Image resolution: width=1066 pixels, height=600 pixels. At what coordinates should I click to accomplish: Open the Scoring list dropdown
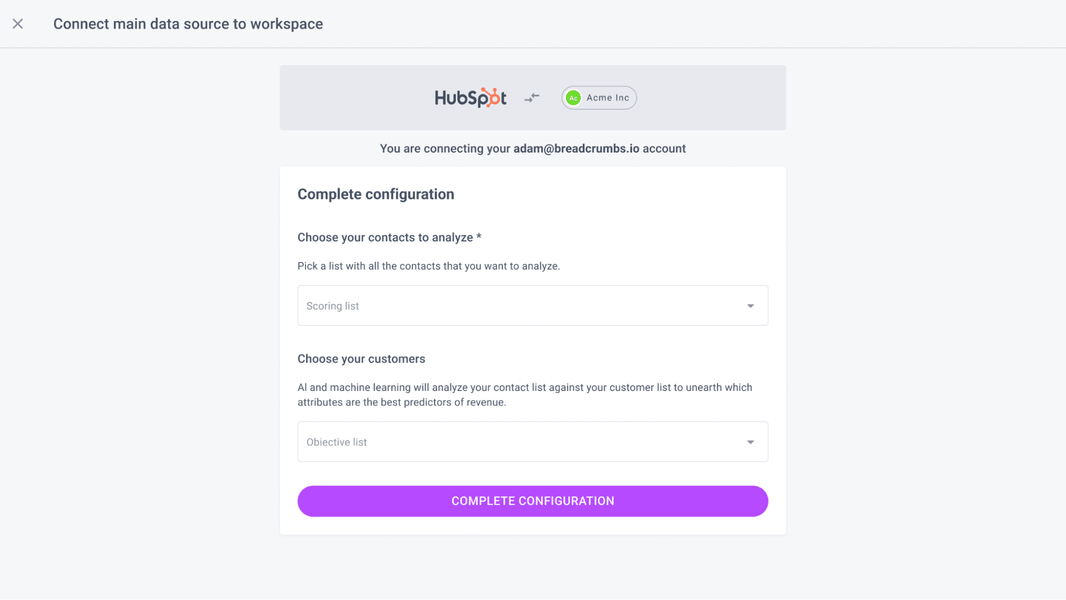coord(533,306)
